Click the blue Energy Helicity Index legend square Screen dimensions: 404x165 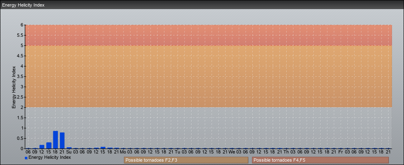point(26,158)
